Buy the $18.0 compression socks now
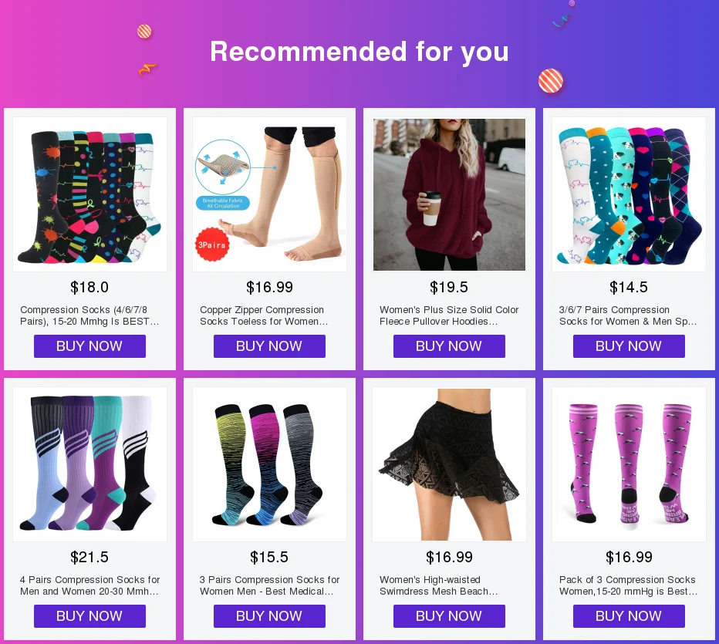The image size is (719, 644). pos(89,346)
